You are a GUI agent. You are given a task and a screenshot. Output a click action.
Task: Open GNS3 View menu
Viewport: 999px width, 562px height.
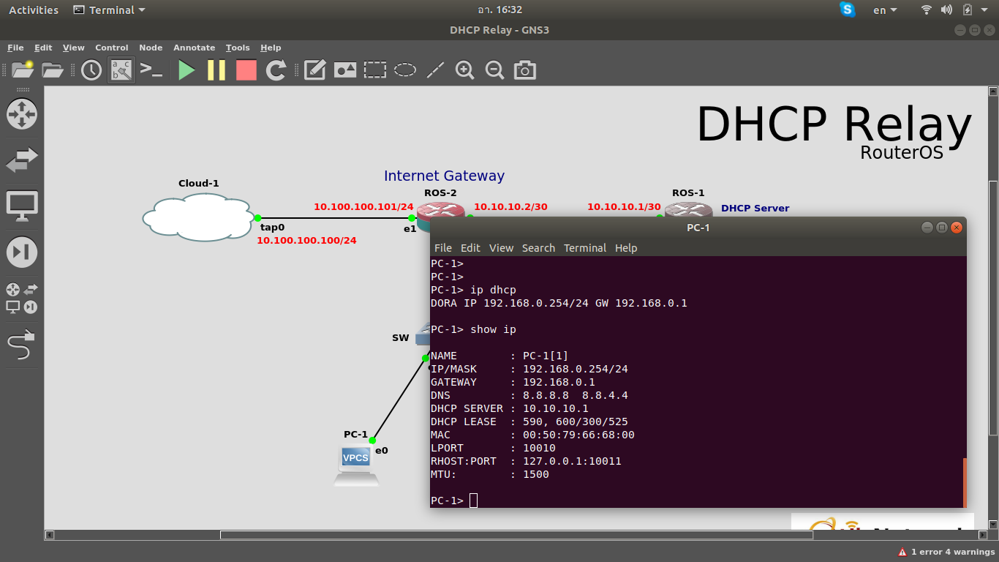(74, 48)
